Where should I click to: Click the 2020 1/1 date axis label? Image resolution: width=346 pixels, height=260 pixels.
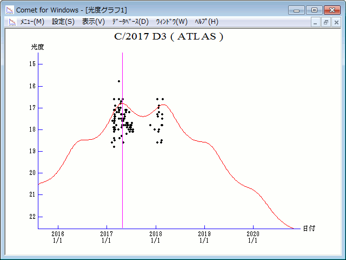click(253, 237)
